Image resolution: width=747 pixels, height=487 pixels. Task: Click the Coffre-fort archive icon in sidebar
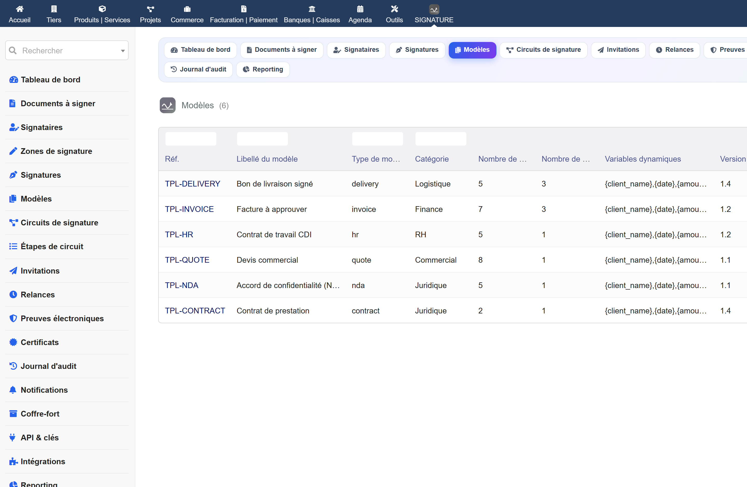pos(13,414)
